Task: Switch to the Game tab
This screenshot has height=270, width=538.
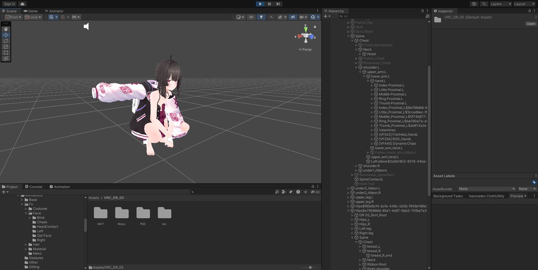Action: click(x=30, y=11)
